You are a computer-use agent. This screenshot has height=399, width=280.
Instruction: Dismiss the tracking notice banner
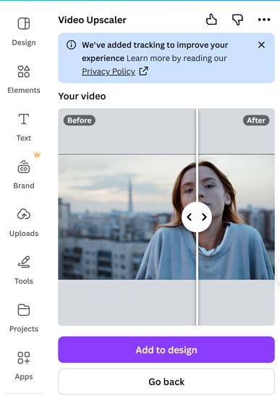(261, 45)
